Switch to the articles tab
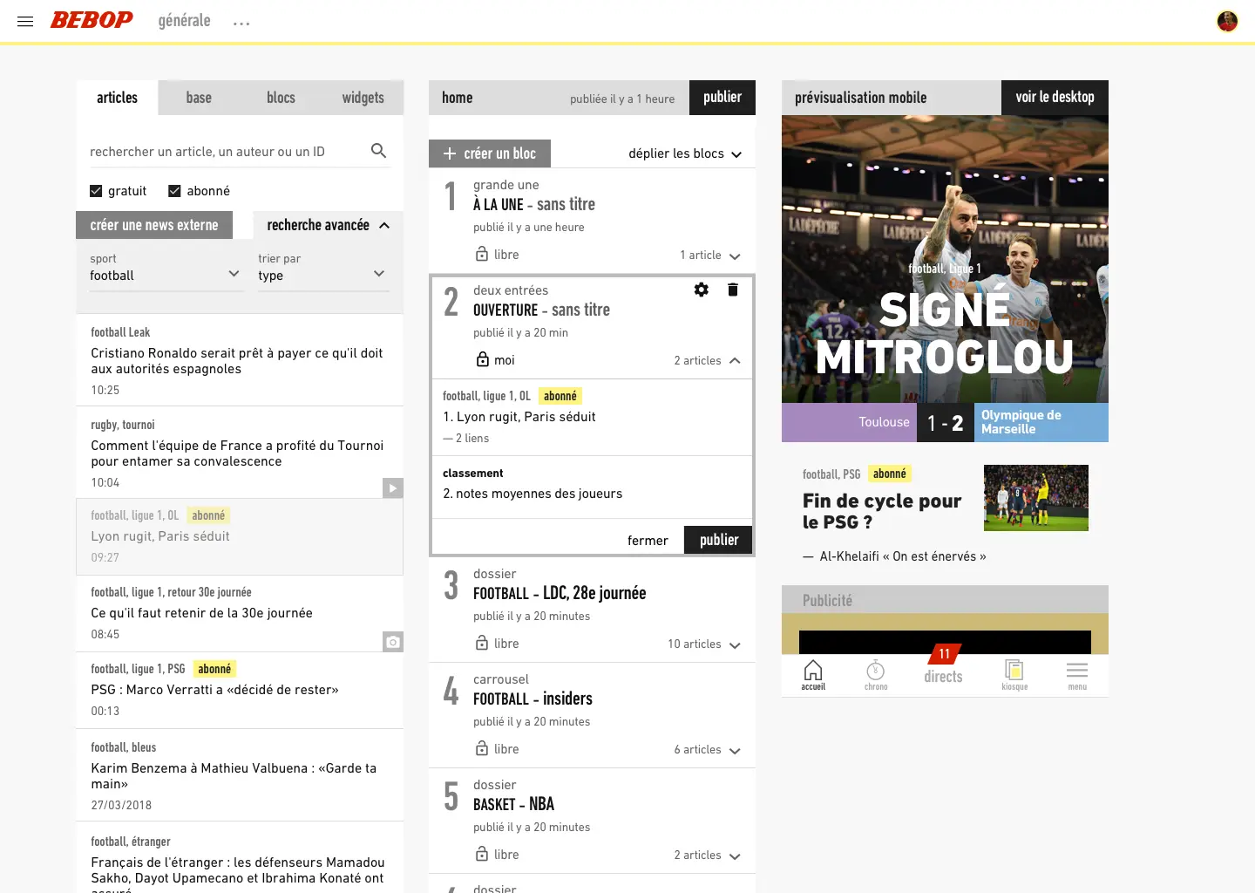The height and width of the screenshot is (893, 1255). click(117, 98)
